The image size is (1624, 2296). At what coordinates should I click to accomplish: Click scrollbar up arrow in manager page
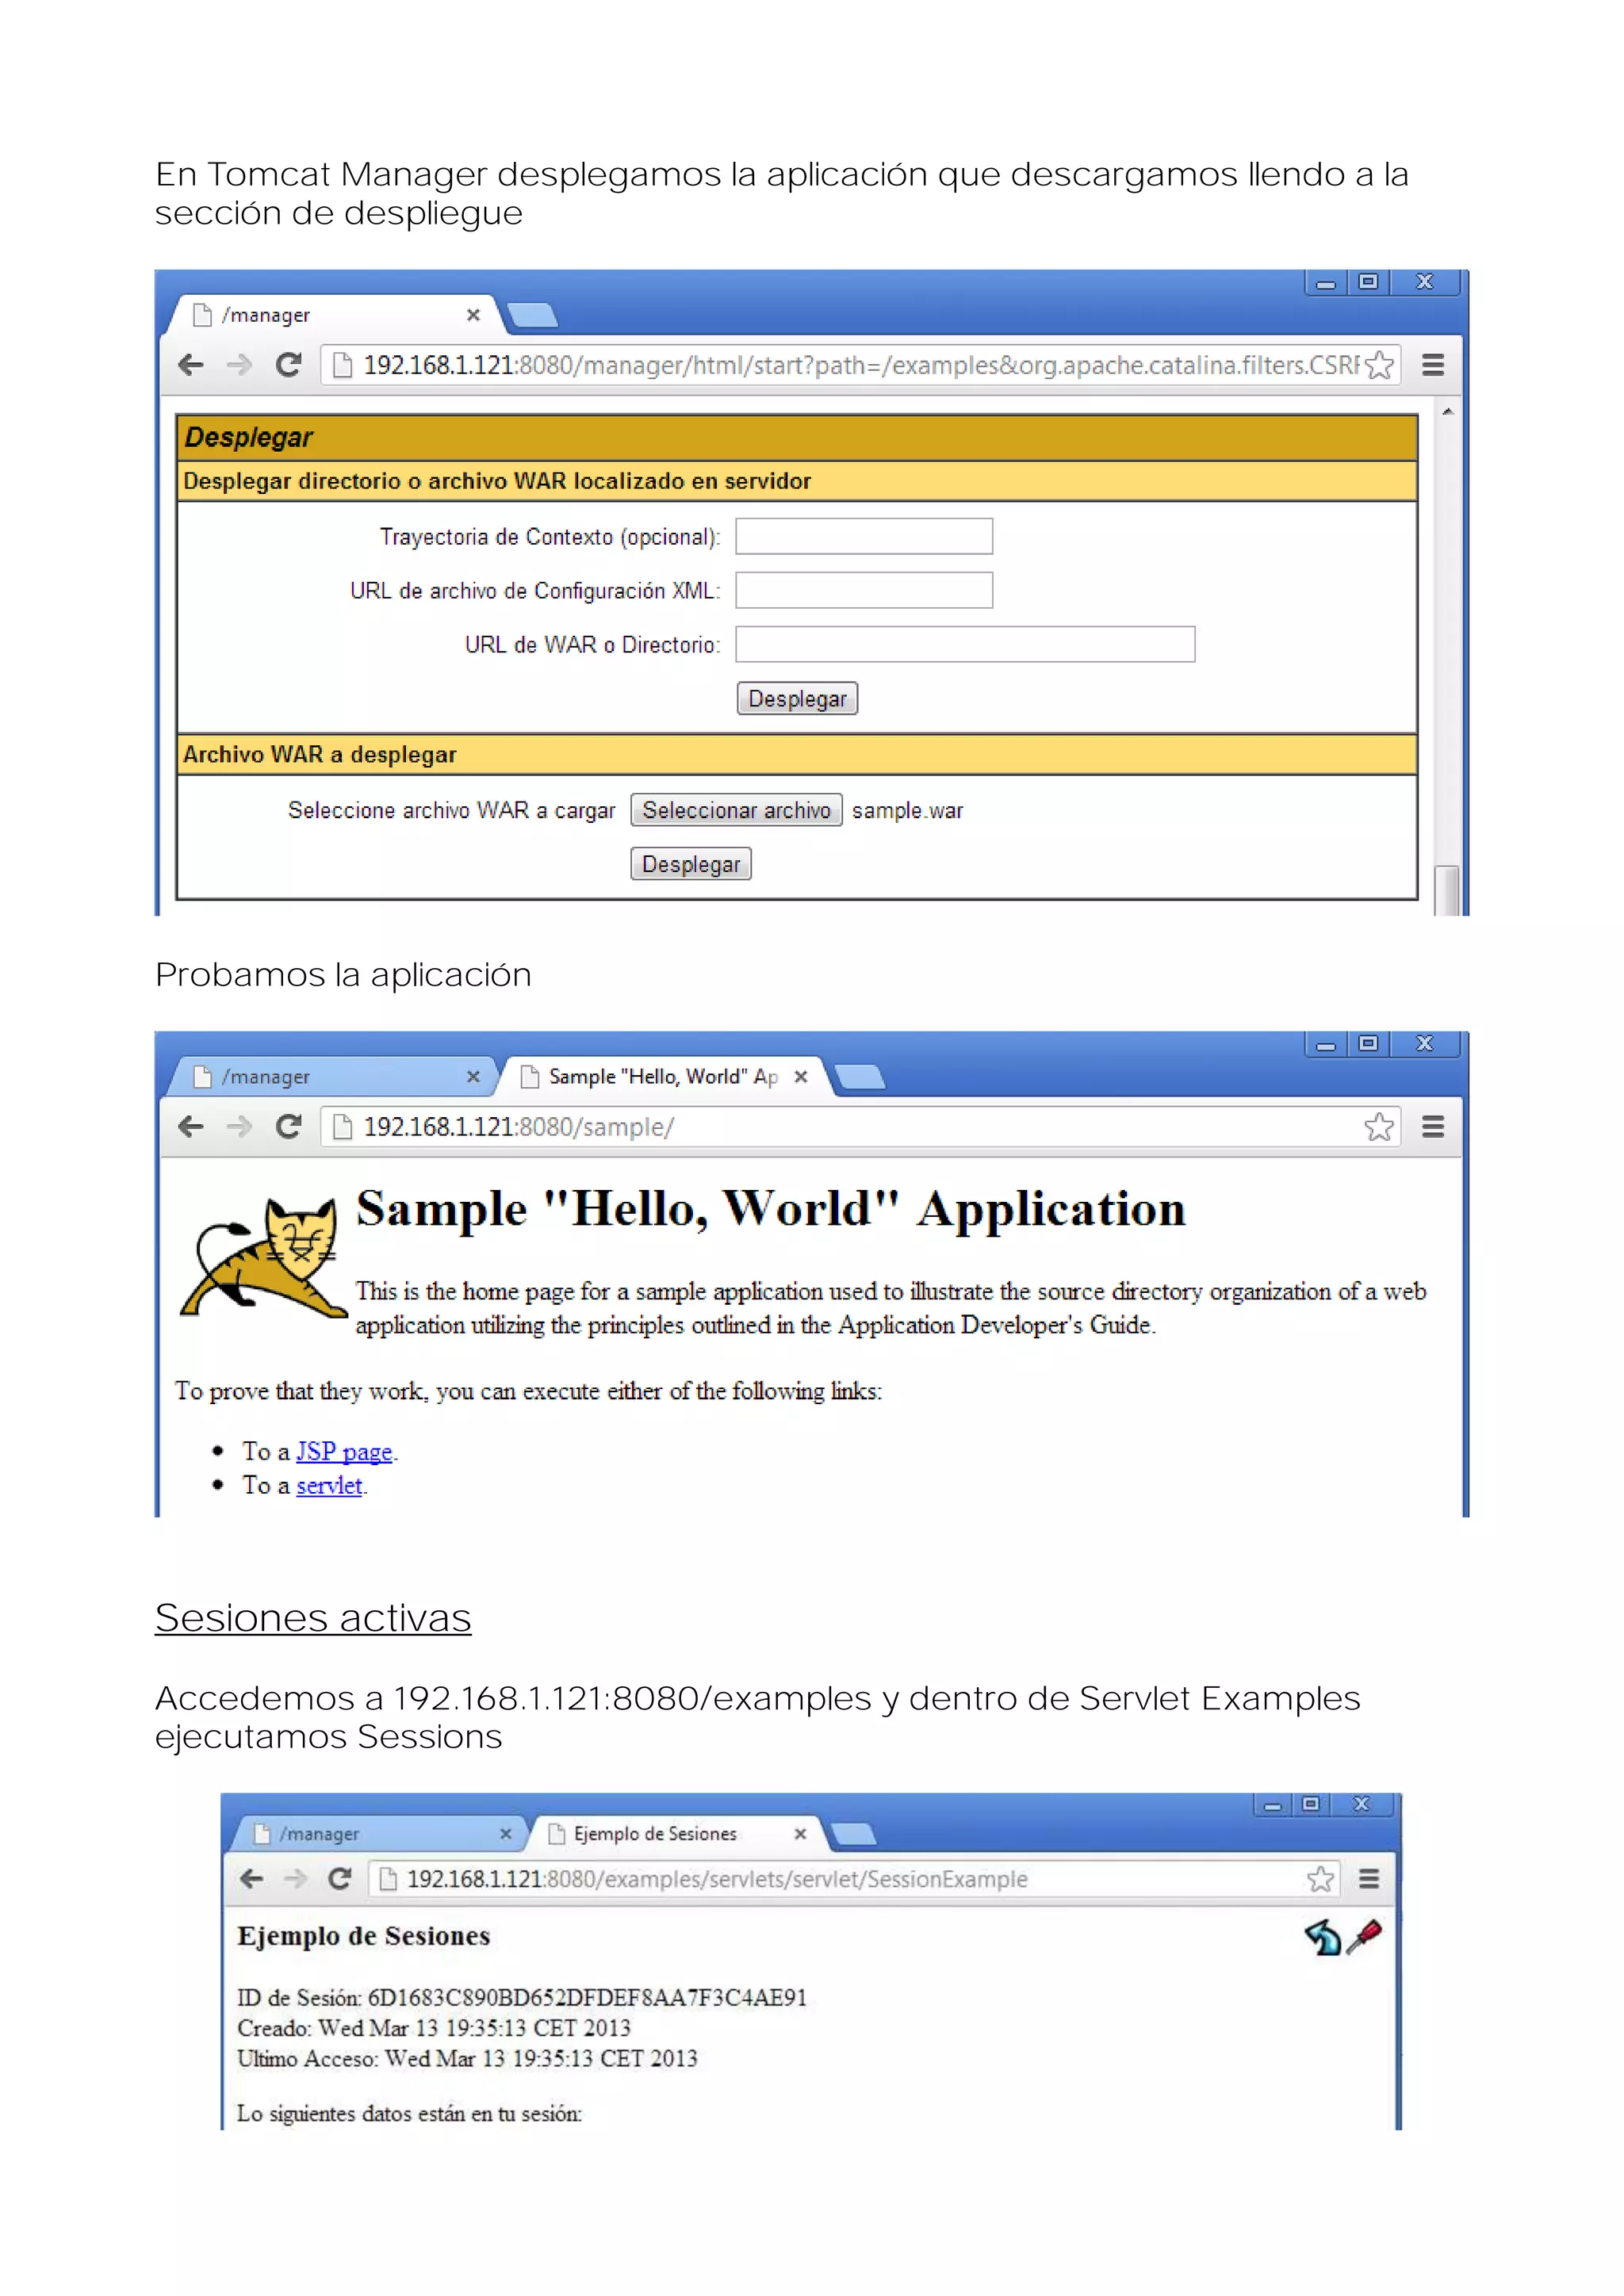(x=1447, y=411)
